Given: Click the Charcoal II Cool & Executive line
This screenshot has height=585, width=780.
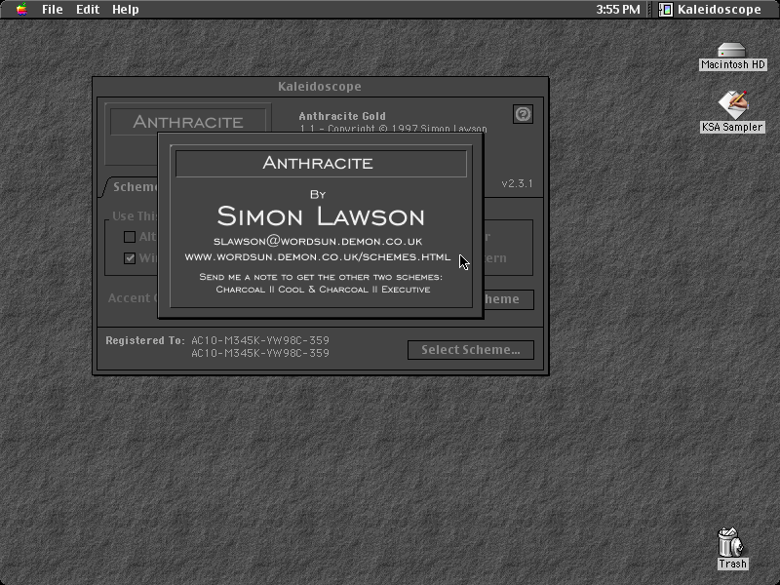Looking at the screenshot, I should pos(323,290).
